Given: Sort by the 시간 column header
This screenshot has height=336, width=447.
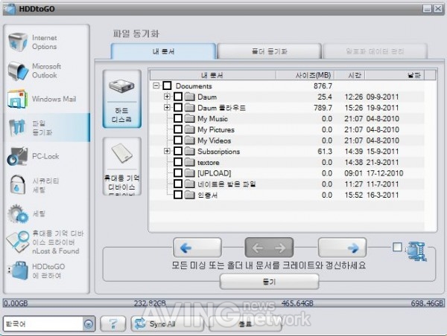Looking at the screenshot, I should [349, 75].
